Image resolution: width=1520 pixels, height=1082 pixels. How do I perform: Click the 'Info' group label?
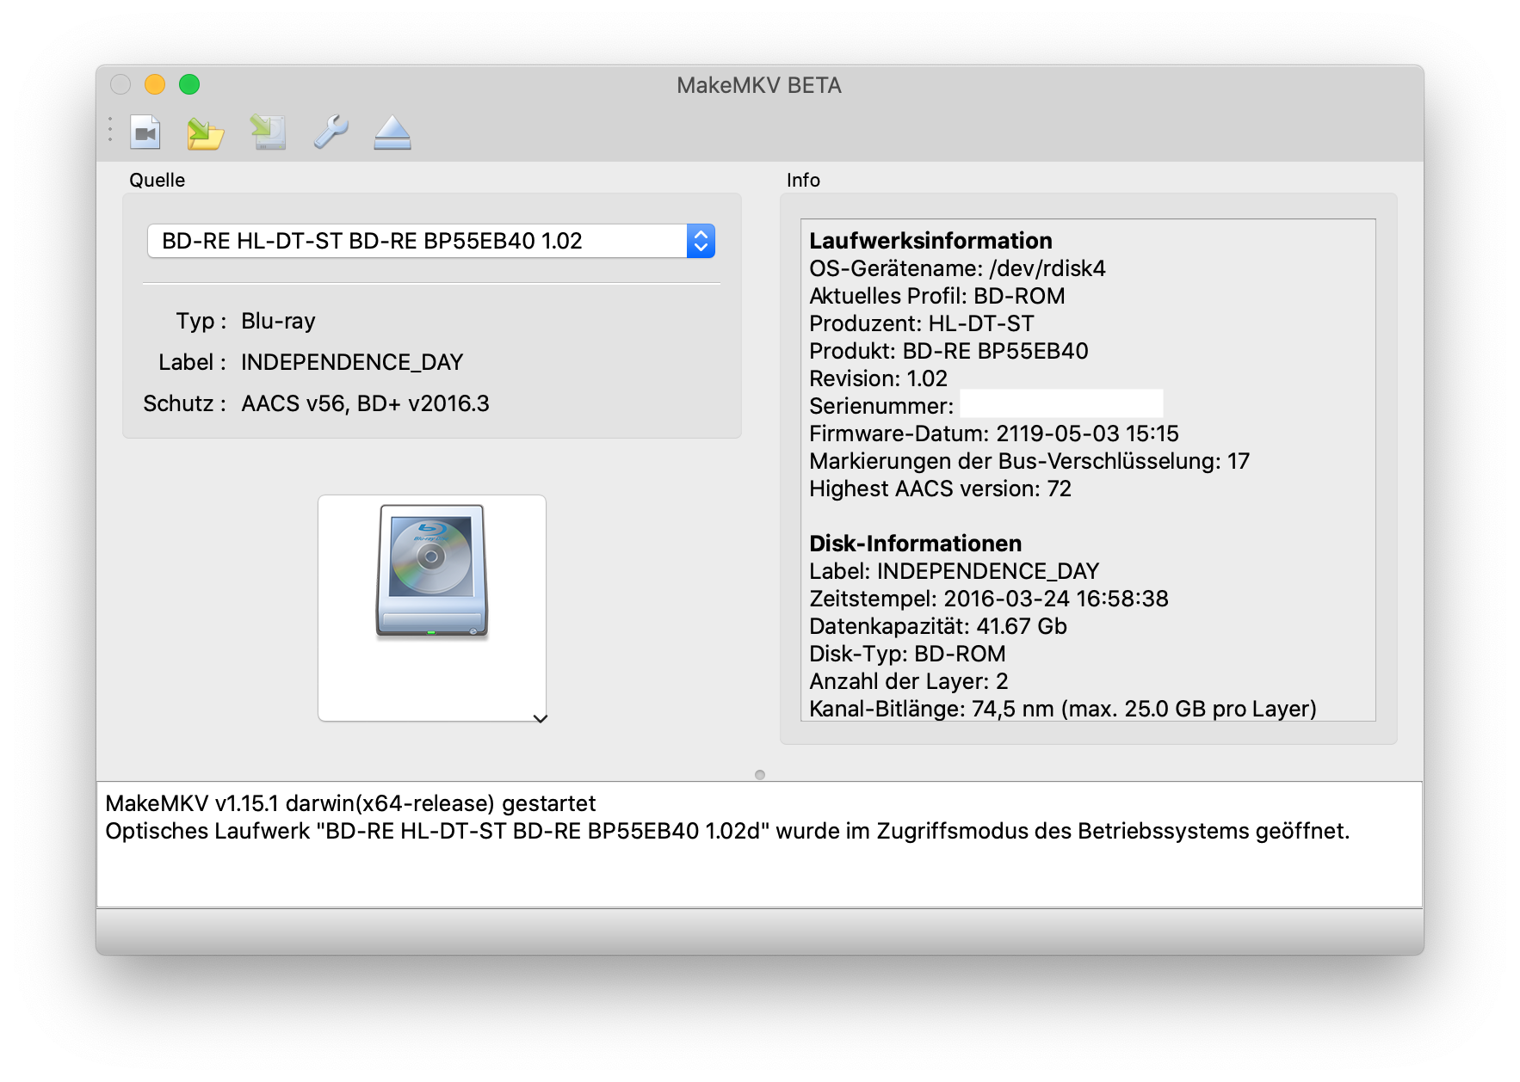803,180
